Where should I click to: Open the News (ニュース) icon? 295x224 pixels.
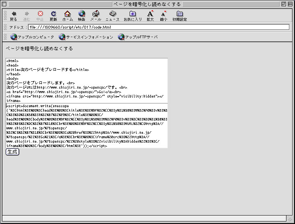(112, 16)
